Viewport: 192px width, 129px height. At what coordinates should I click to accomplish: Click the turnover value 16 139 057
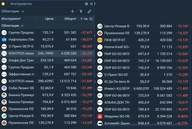coord(164,61)
